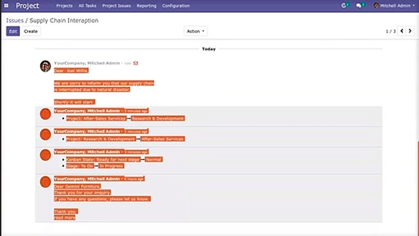419x236 pixels.
Task: Click 'Thank you for your enquiry' text
Action: pos(82,192)
